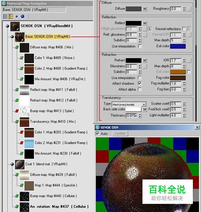
Task: Click red icon of Gradient Ramp Map #203
Action: (22, 132)
